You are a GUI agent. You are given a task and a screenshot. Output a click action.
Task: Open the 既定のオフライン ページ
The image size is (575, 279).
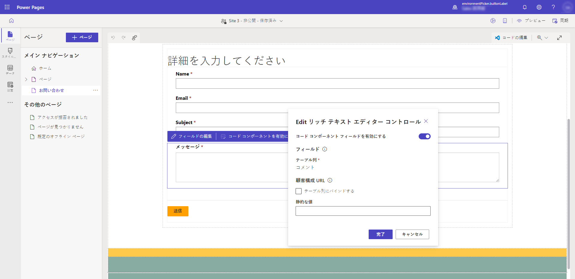point(61,137)
